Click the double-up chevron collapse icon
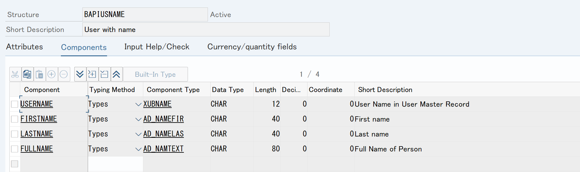This screenshot has height=172, width=580. [116, 74]
